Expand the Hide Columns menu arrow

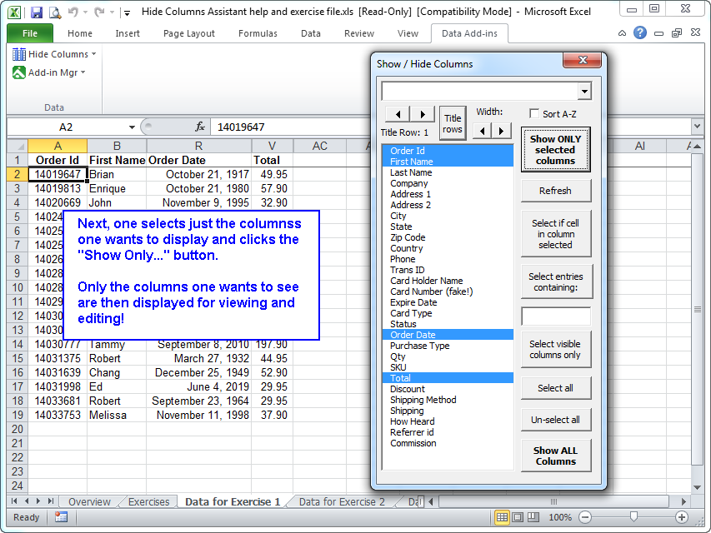pyautogui.click(x=94, y=54)
